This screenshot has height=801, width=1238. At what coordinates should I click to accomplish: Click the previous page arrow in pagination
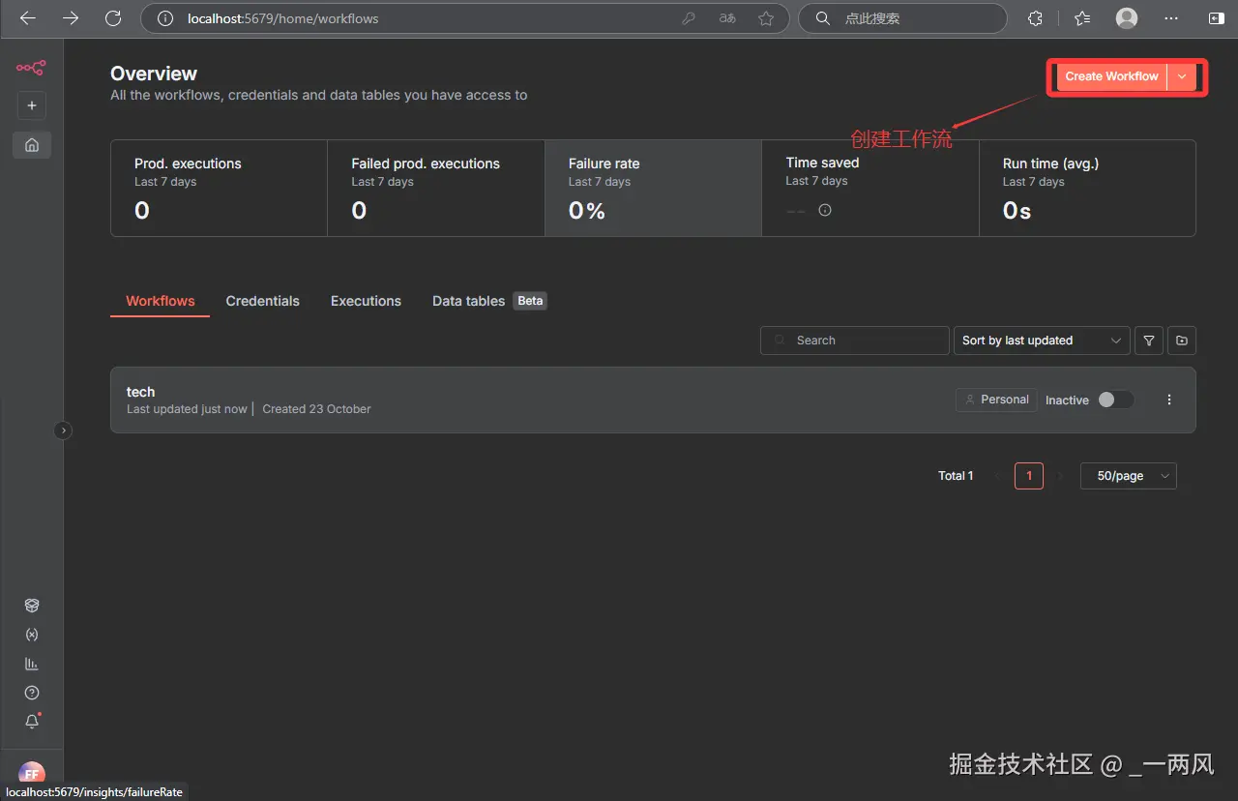click(997, 476)
